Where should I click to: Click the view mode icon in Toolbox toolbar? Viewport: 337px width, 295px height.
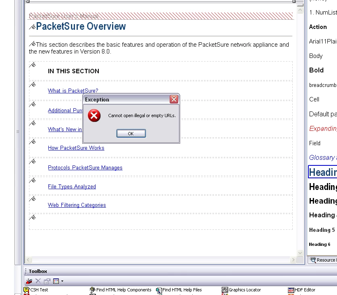56,281
